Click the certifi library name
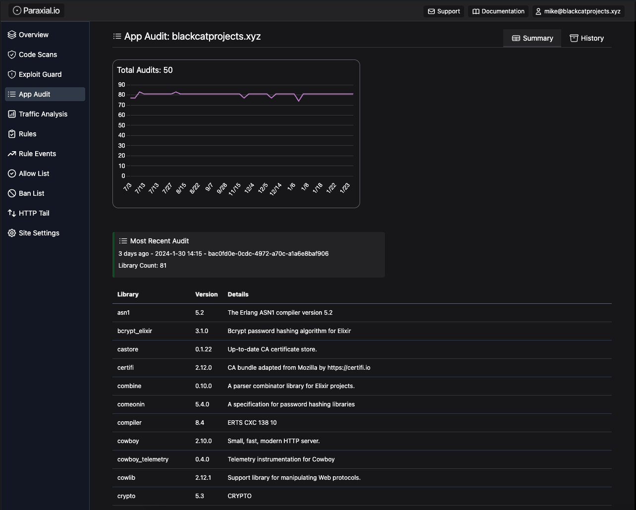Viewport: 636px width, 510px height. point(125,368)
